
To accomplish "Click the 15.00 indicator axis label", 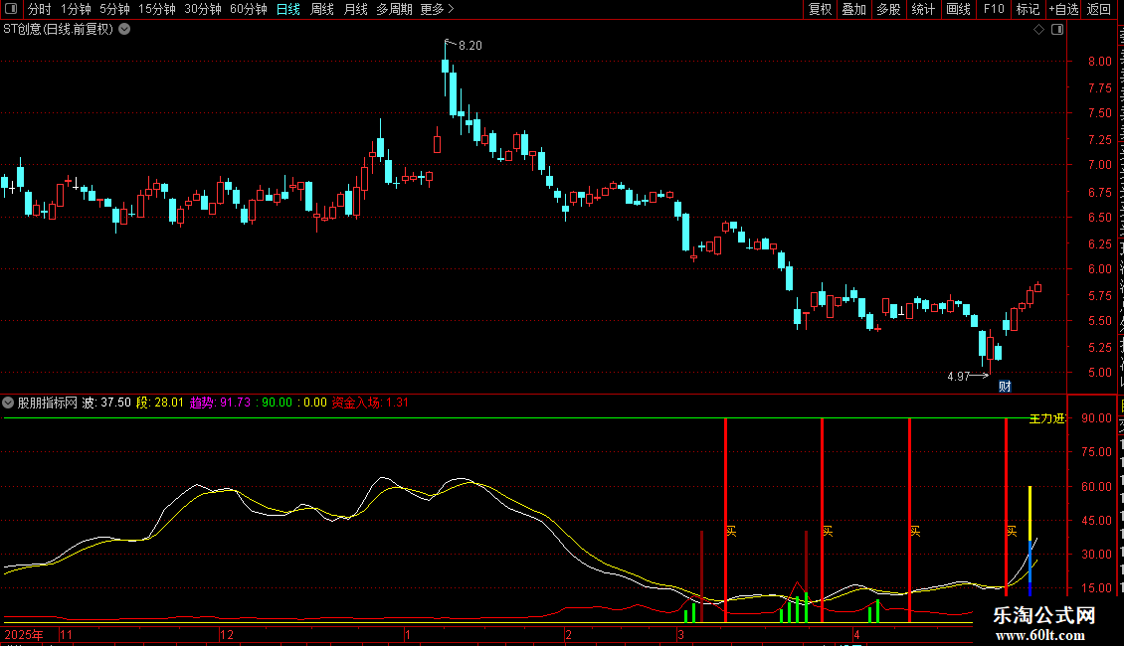I will 1097,588.
